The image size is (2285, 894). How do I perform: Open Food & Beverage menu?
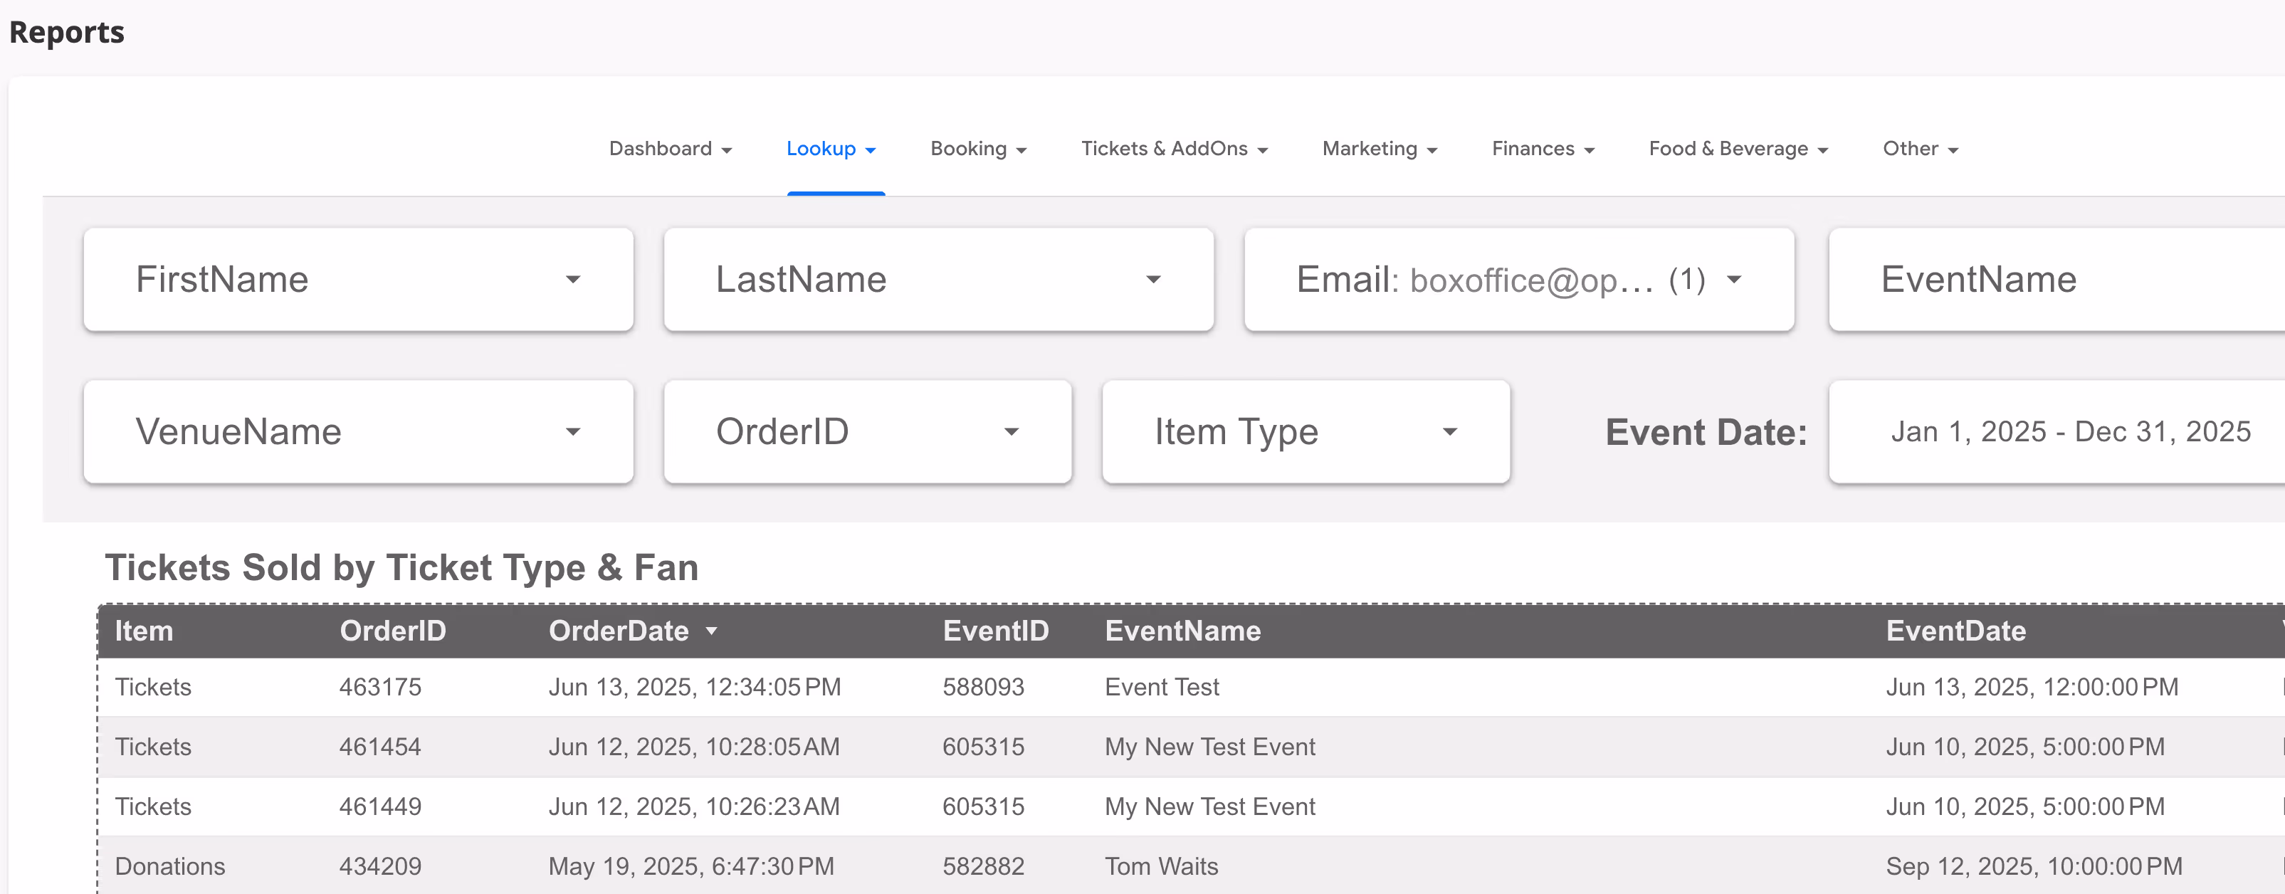[1737, 149]
